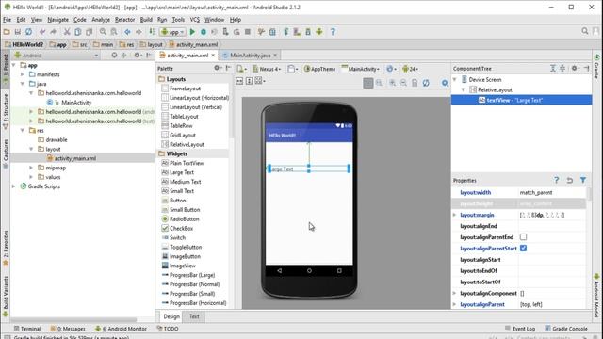This screenshot has width=603, height=339.
Task: Open the AppTheme selector
Action: [320, 69]
